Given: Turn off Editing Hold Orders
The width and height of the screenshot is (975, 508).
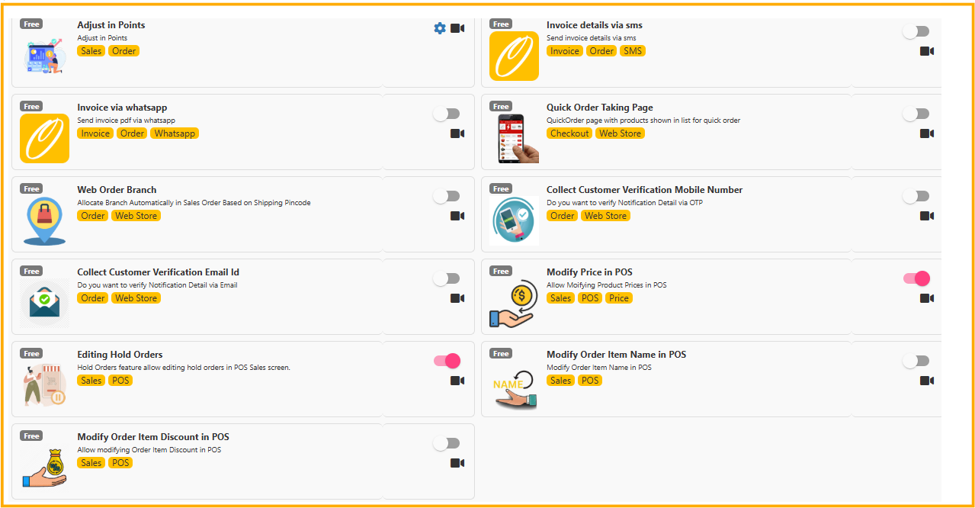Looking at the screenshot, I should coord(446,360).
